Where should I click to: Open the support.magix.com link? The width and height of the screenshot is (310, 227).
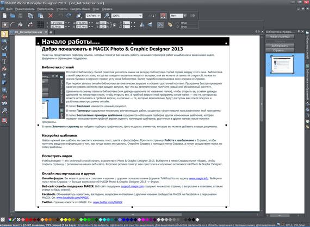click(x=132, y=186)
